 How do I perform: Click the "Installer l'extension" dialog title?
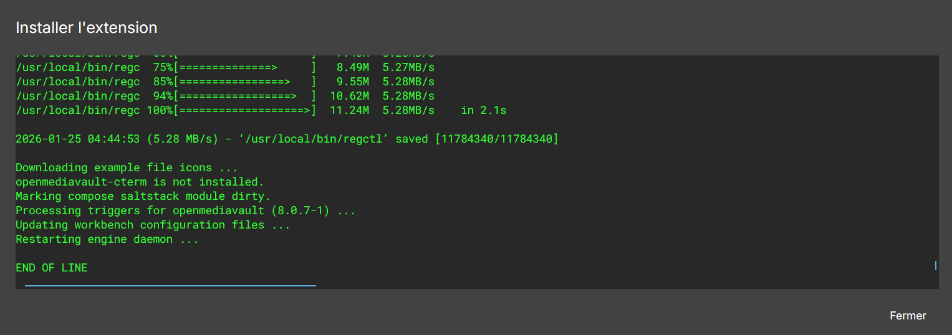click(86, 27)
